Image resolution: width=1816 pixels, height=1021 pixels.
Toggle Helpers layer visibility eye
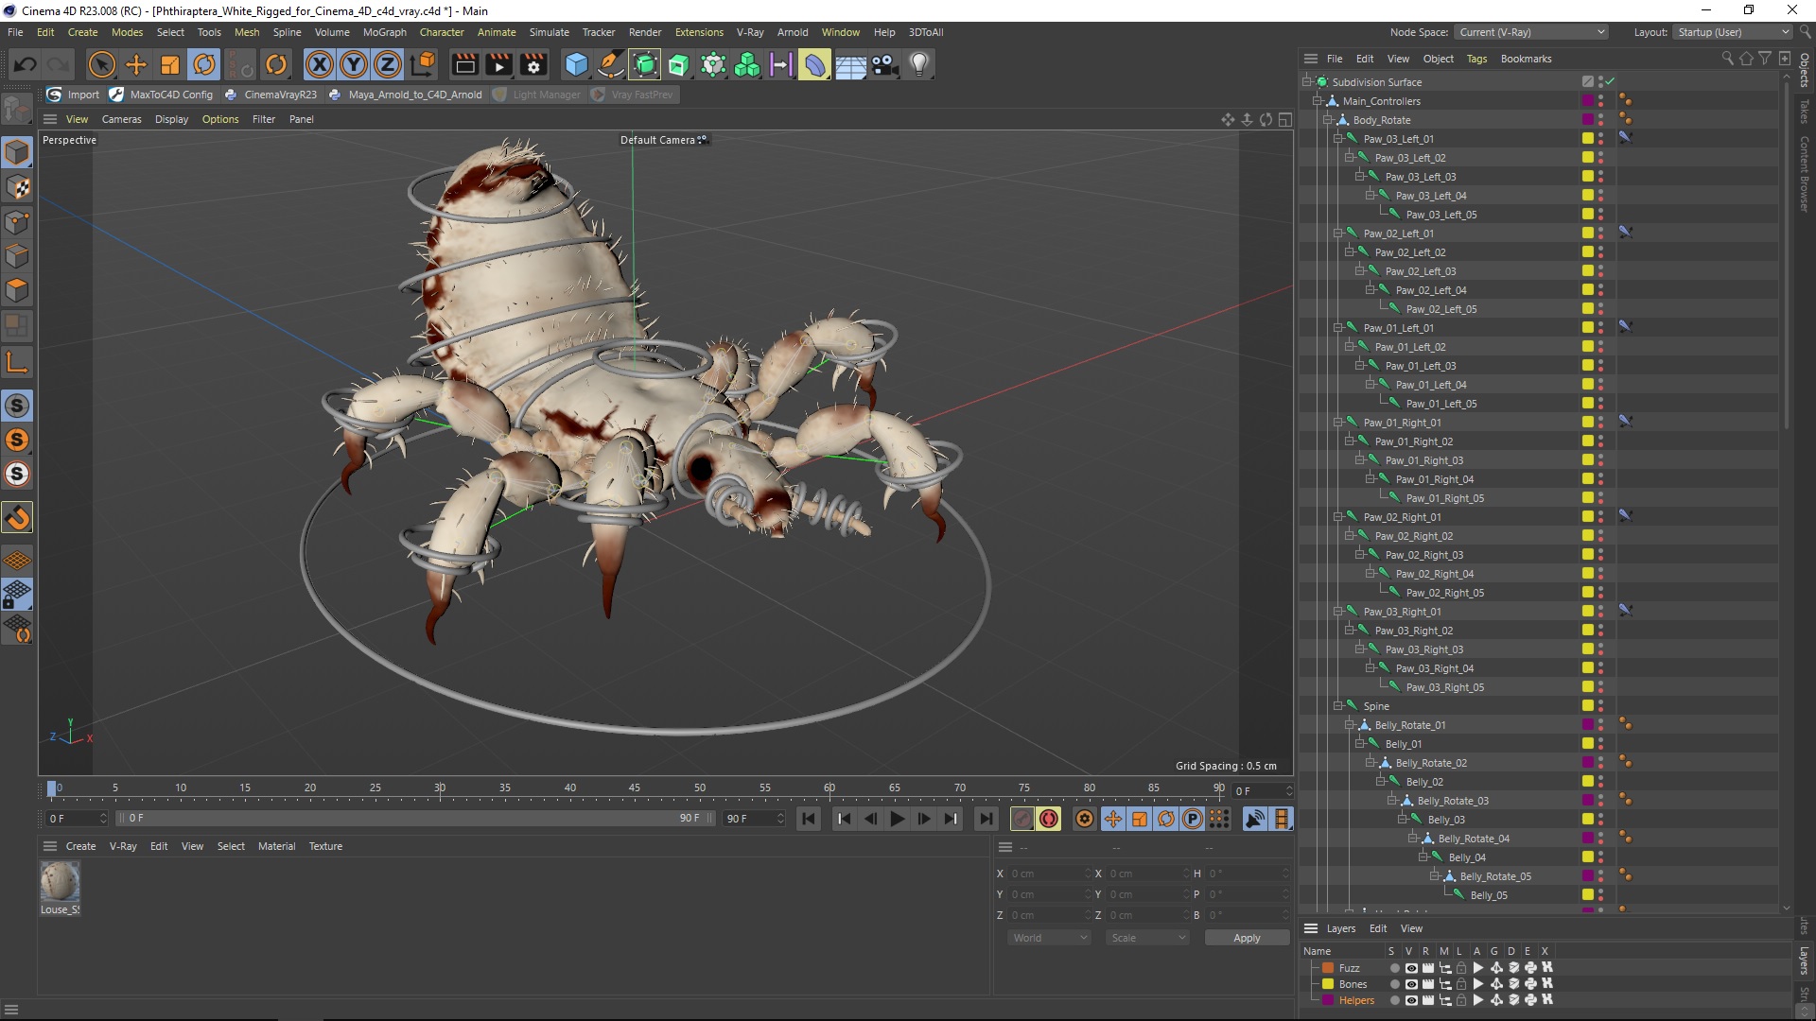click(1410, 1000)
